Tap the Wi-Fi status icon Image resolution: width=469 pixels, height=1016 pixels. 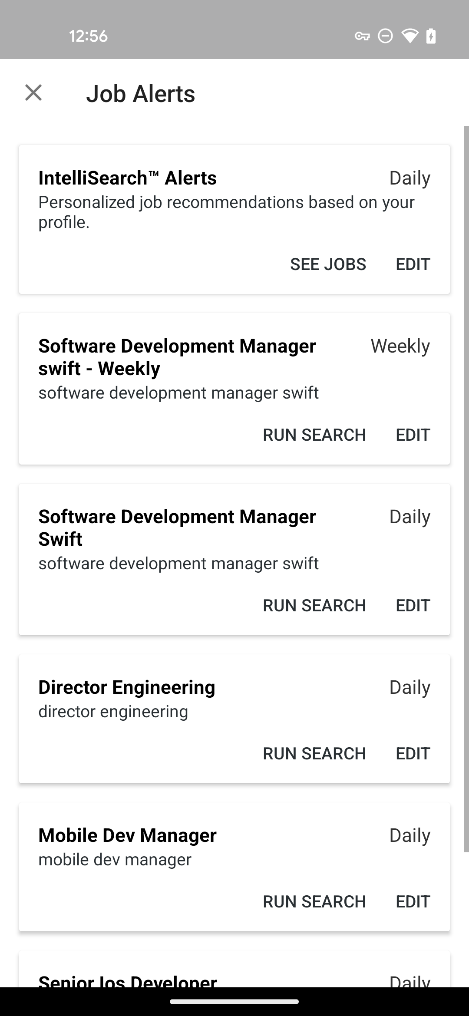pos(410,36)
